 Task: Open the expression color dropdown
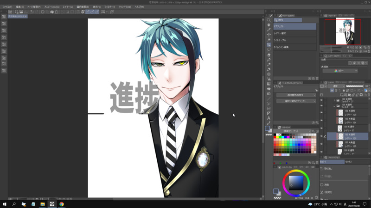[340, 71]
